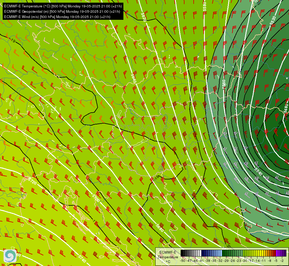
Task: Select the ECMWF-E Geopotential 500 hPa title line
Action: [62, 12]
